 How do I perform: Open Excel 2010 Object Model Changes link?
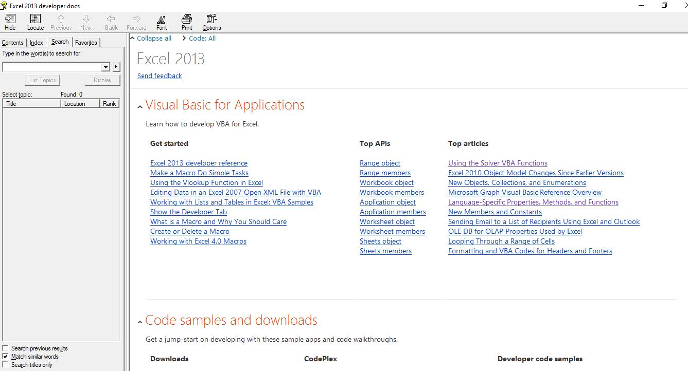pyautogui.click(x=536, y=173)
